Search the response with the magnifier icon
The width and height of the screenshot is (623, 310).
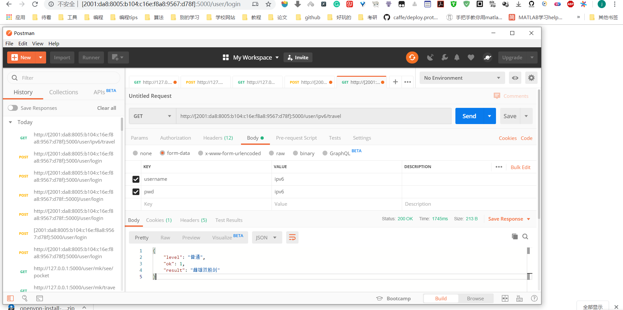pos(525,236)
